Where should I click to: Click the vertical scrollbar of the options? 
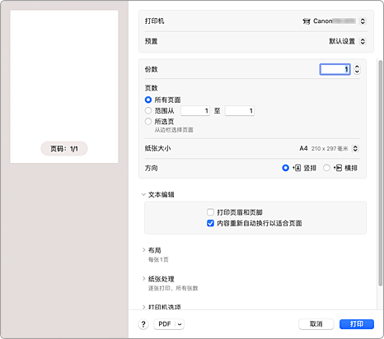(x=380, y=173)
